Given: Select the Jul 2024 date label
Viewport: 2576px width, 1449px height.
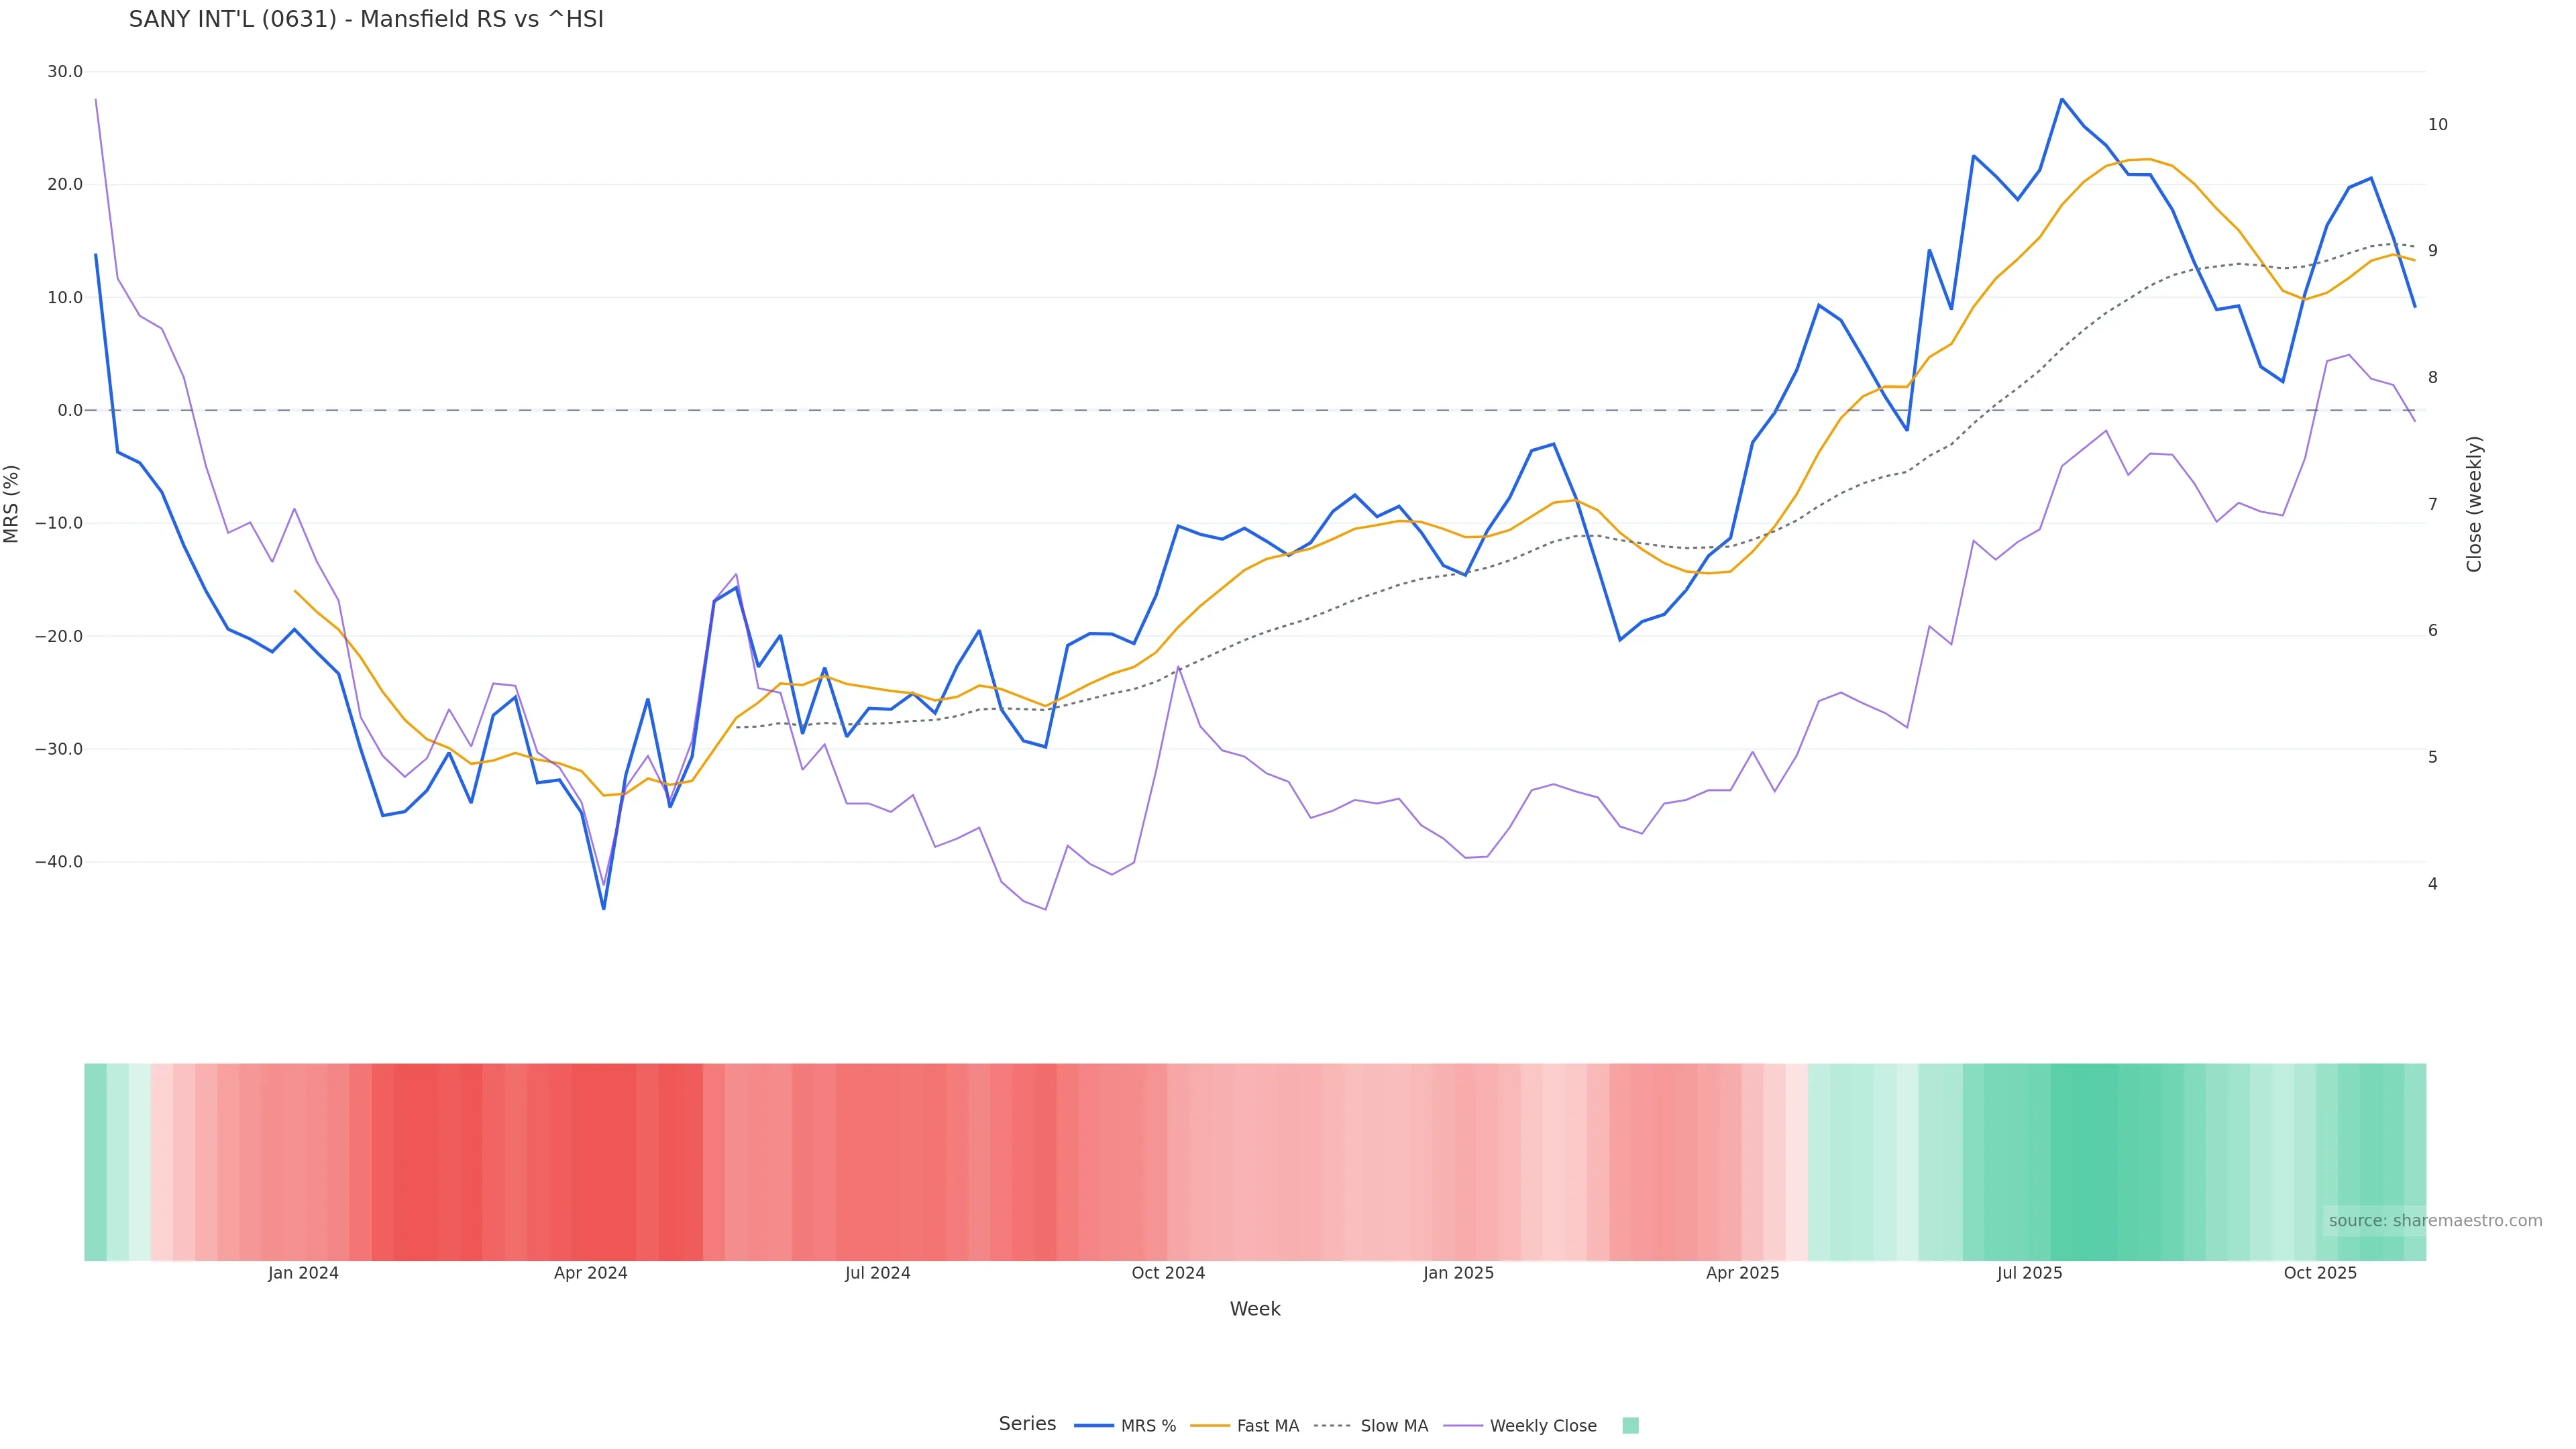Looking at the screenshot, I should (877, 1273).
